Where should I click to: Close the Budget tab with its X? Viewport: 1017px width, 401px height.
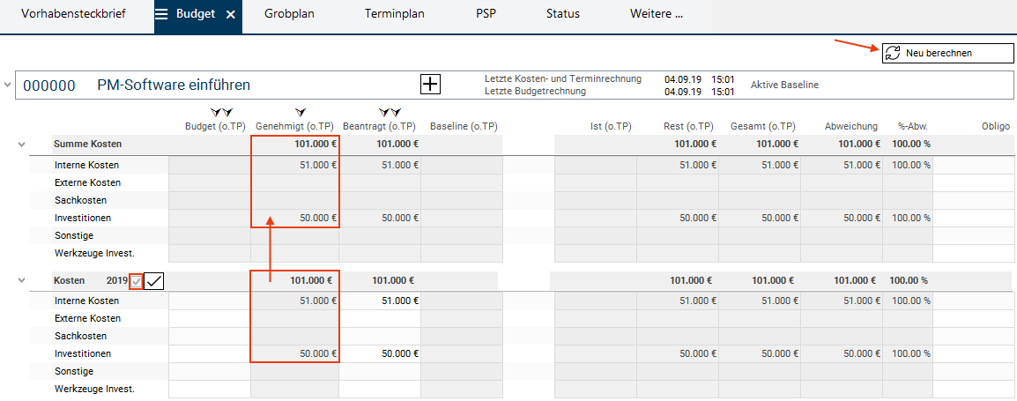pos(230,14)
